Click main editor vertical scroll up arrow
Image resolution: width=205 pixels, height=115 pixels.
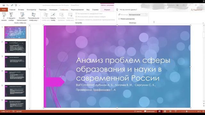pos(204,25)
